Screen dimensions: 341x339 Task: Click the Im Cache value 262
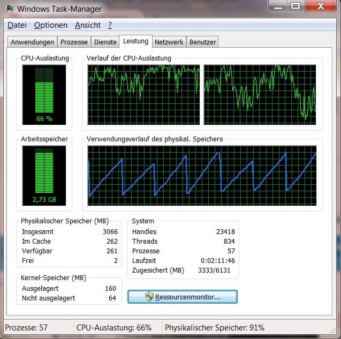point(112,242)
